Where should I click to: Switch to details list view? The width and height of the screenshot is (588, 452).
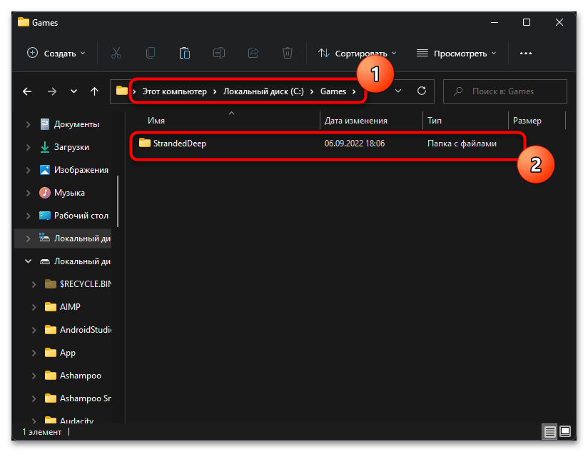pos(550,431)
